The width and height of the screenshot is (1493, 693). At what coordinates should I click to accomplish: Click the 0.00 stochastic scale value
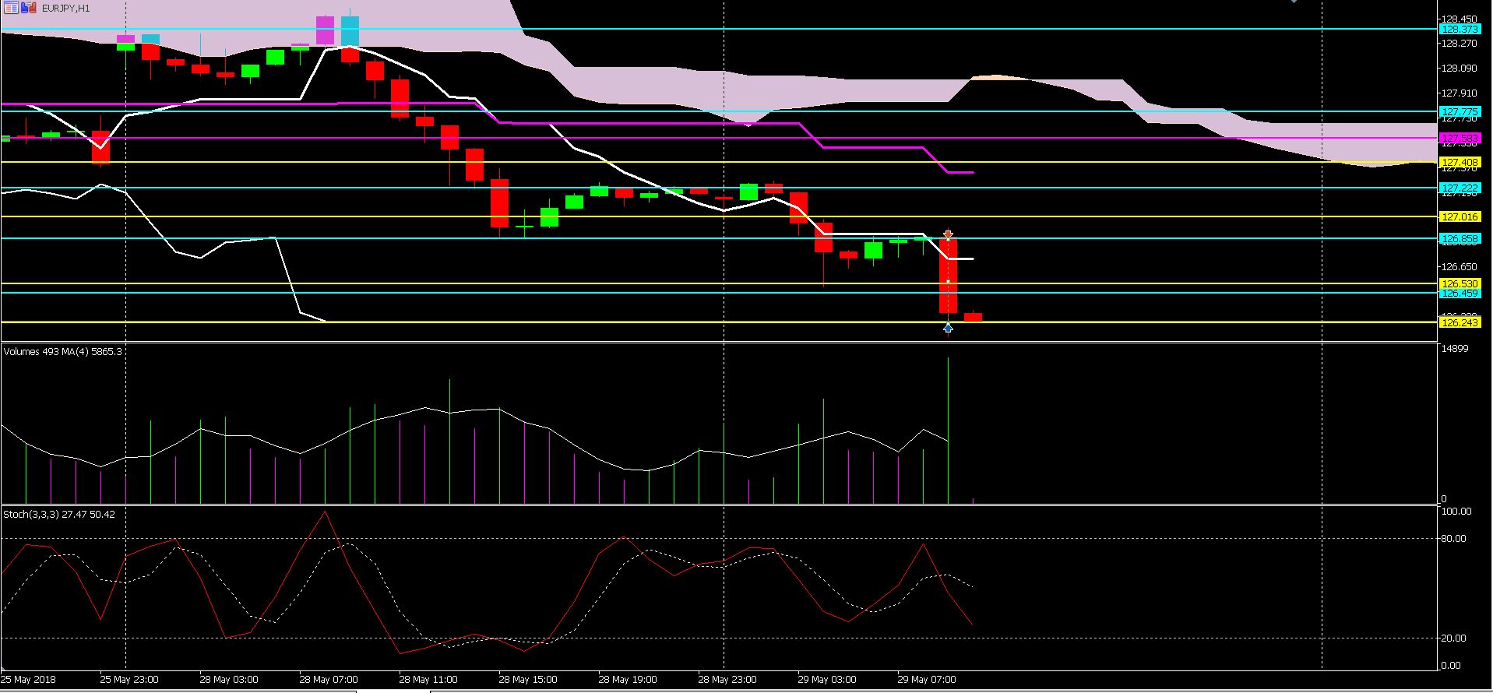point(1452,666)
